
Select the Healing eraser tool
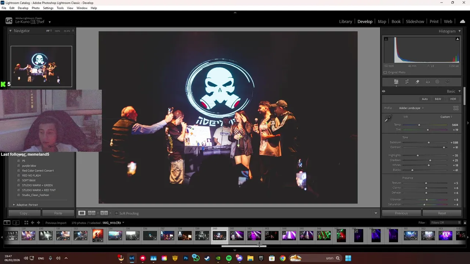pos(417,82)
